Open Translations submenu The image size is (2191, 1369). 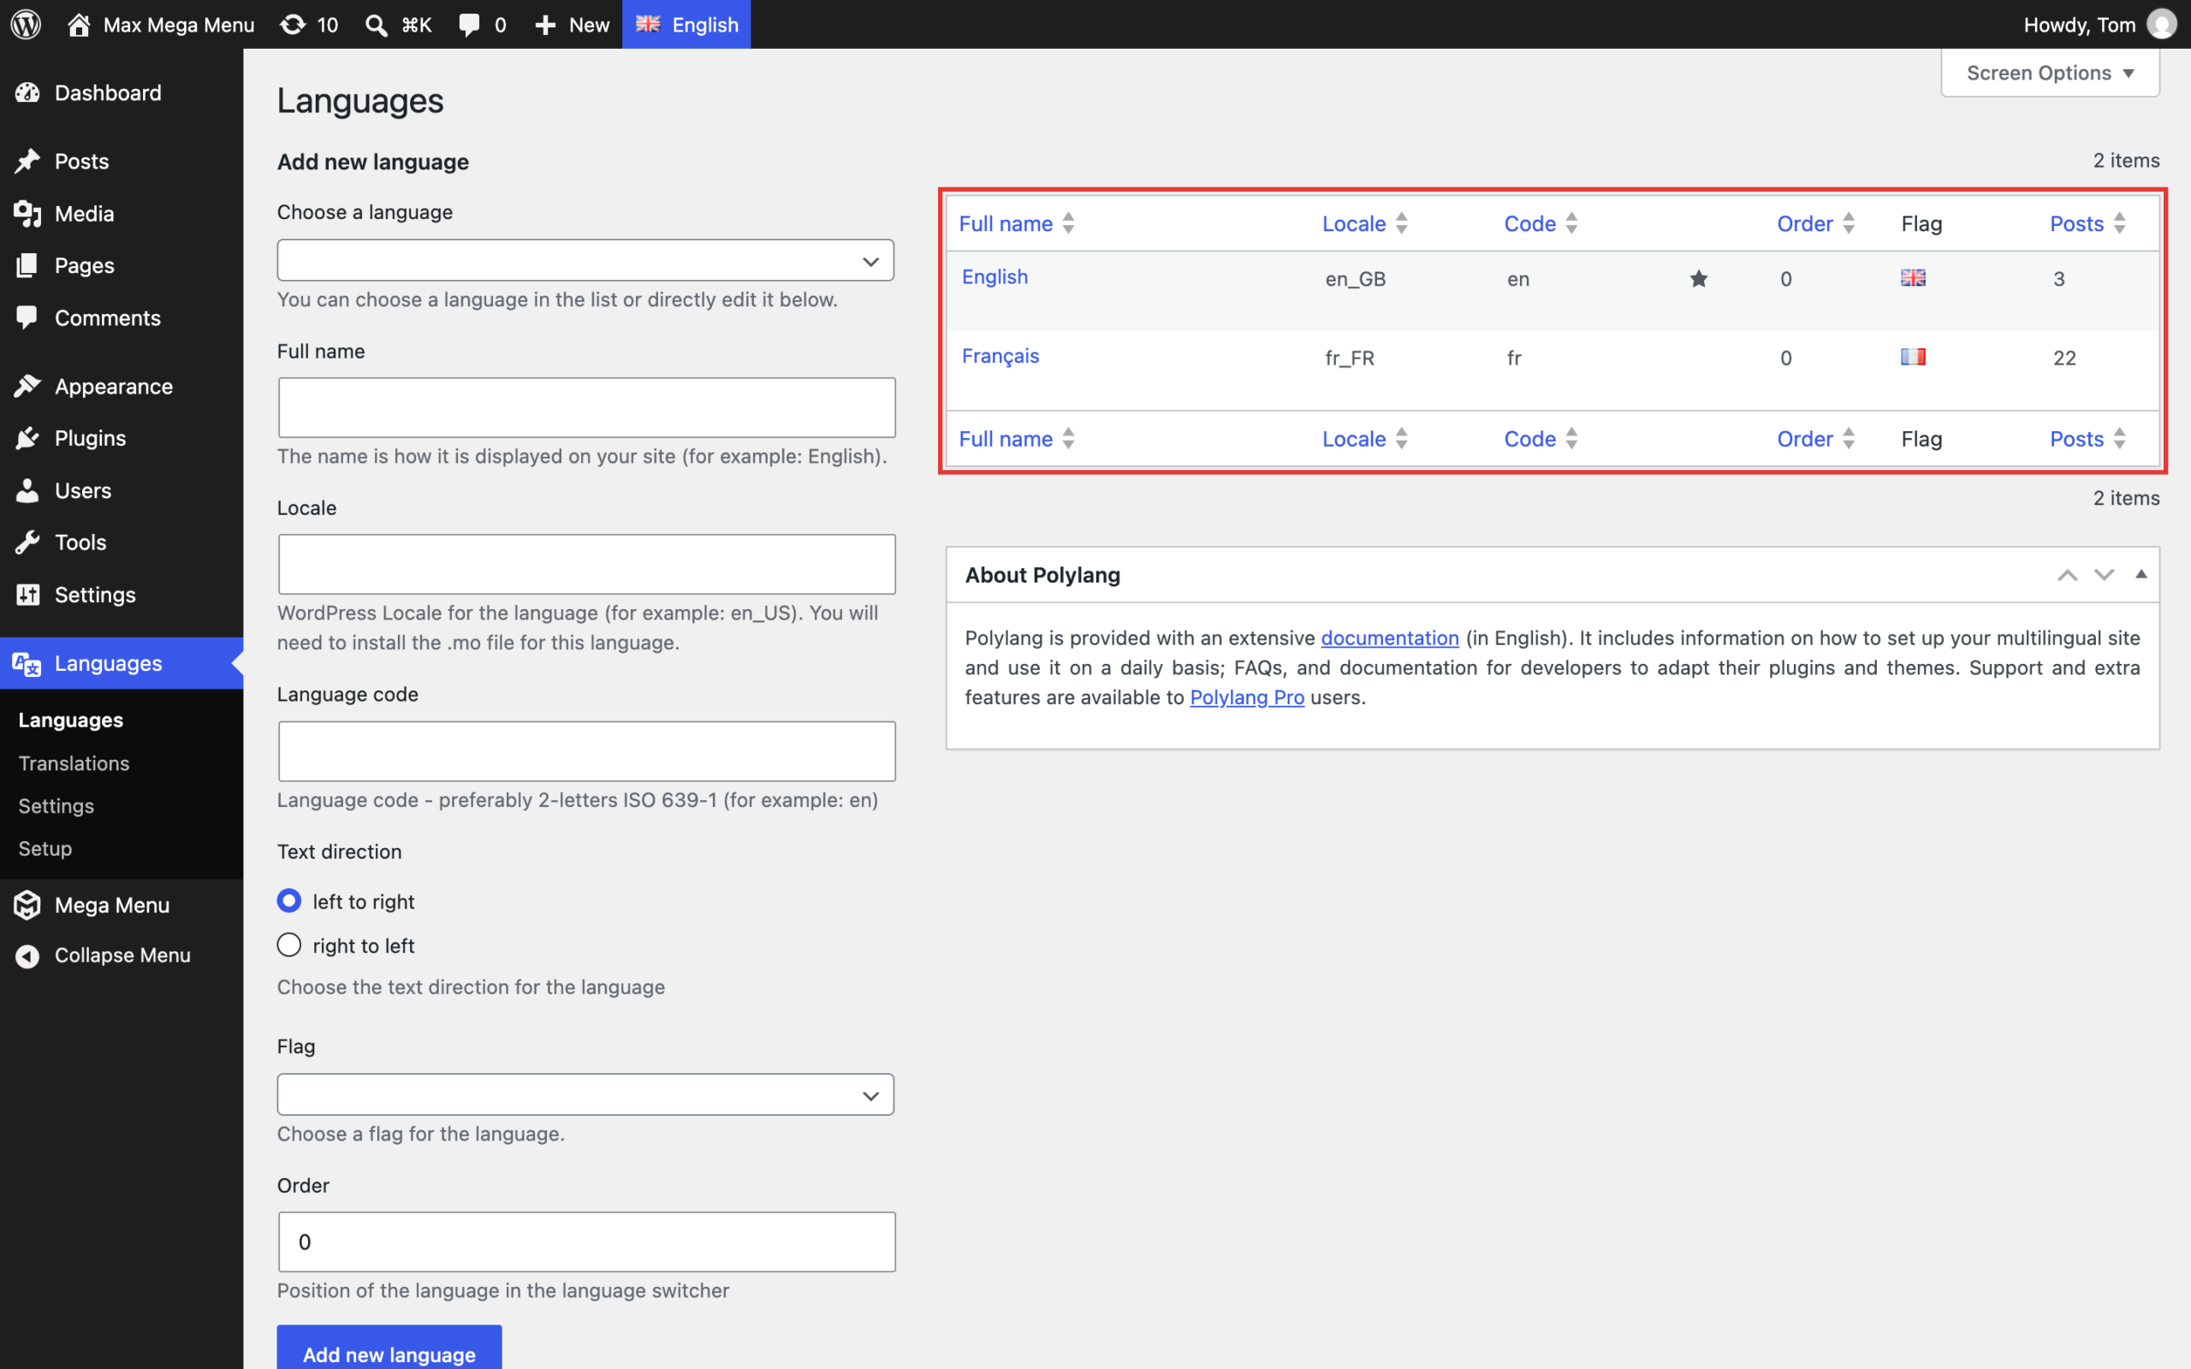74,763
